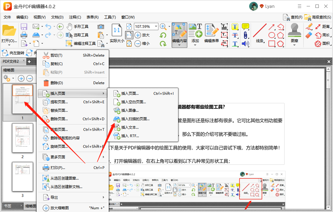Click the eraser tool icon
Viewport: 333px width, 212px height.
(309, 35)
